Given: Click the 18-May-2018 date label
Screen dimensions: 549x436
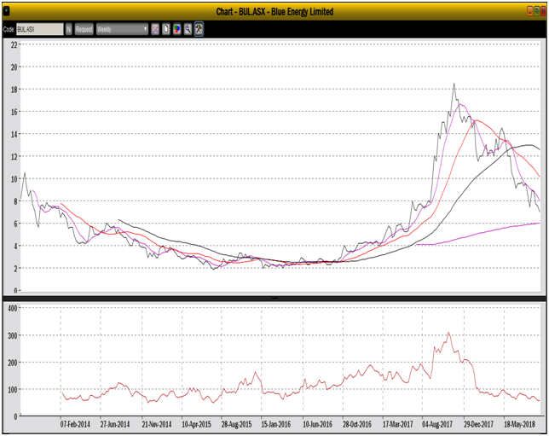Looking at the screenshot, I should 520,424.
